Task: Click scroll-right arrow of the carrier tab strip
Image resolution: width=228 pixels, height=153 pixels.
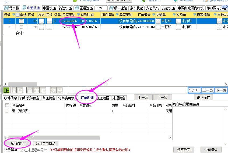Action: [x=227, y=6]
